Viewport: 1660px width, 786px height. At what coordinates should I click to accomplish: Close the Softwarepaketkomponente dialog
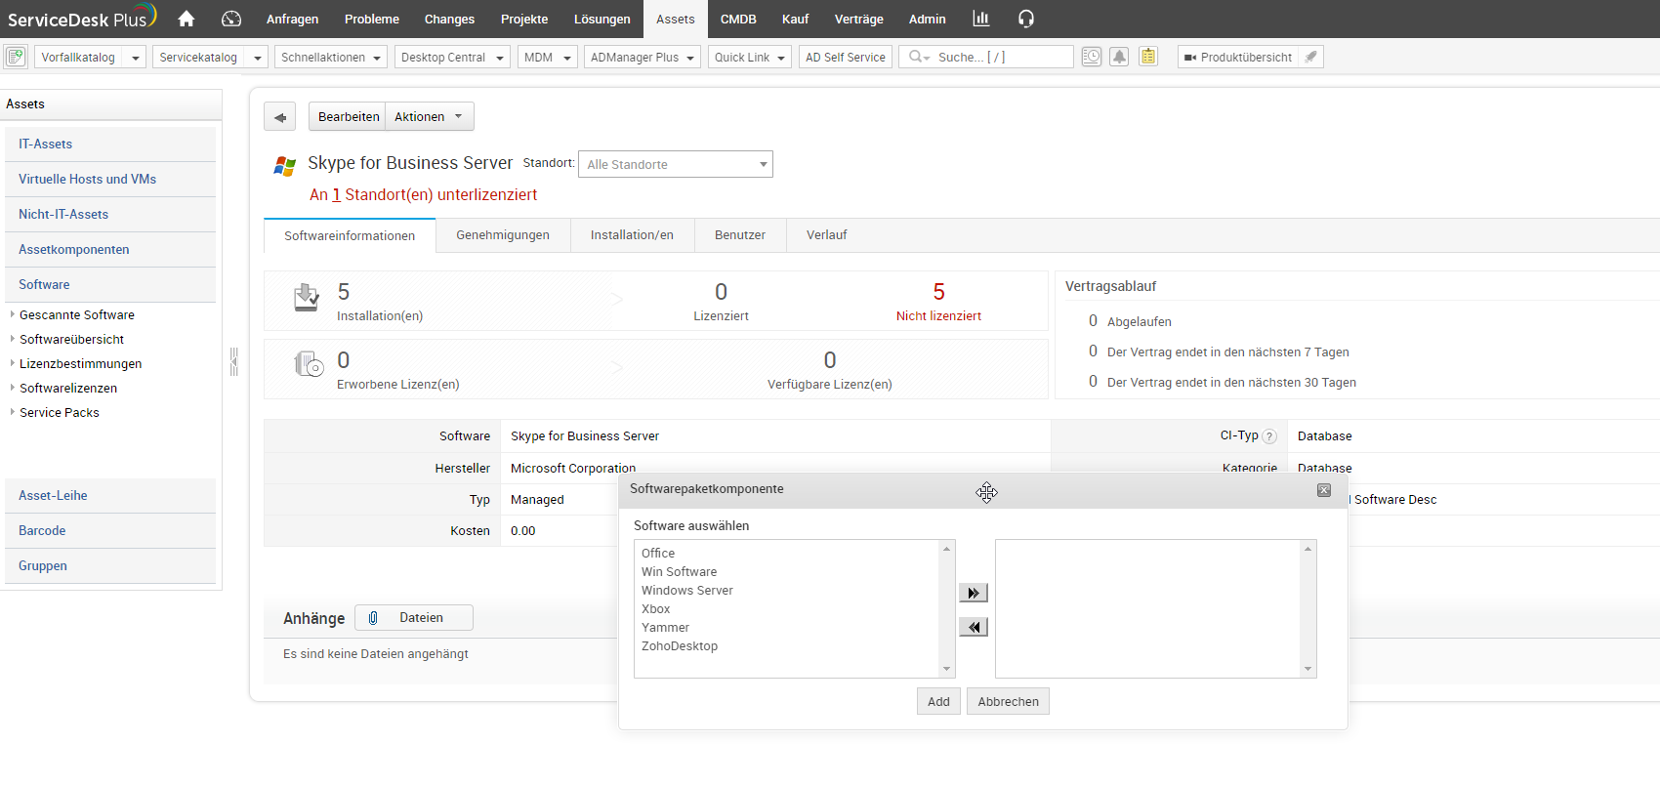[x=1324, y=490]
